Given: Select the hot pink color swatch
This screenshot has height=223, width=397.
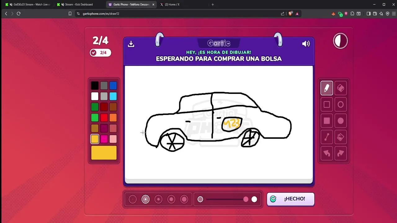Looking at the screenshot, I should 104,139.
